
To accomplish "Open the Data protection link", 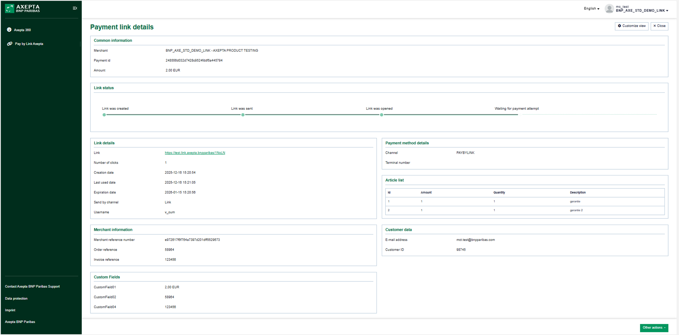I will click(16, 298).
